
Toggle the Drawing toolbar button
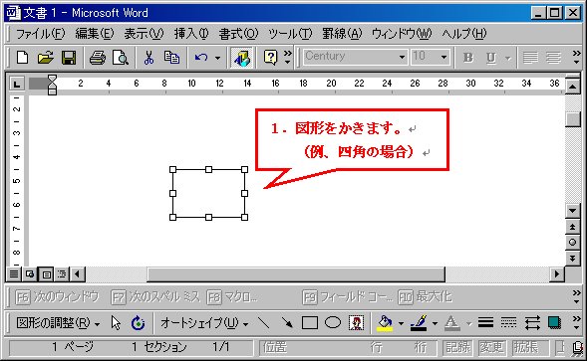[x=242, y=58]
